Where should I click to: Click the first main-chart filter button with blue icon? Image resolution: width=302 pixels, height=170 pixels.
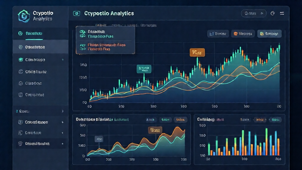click(x=218, y=34)
